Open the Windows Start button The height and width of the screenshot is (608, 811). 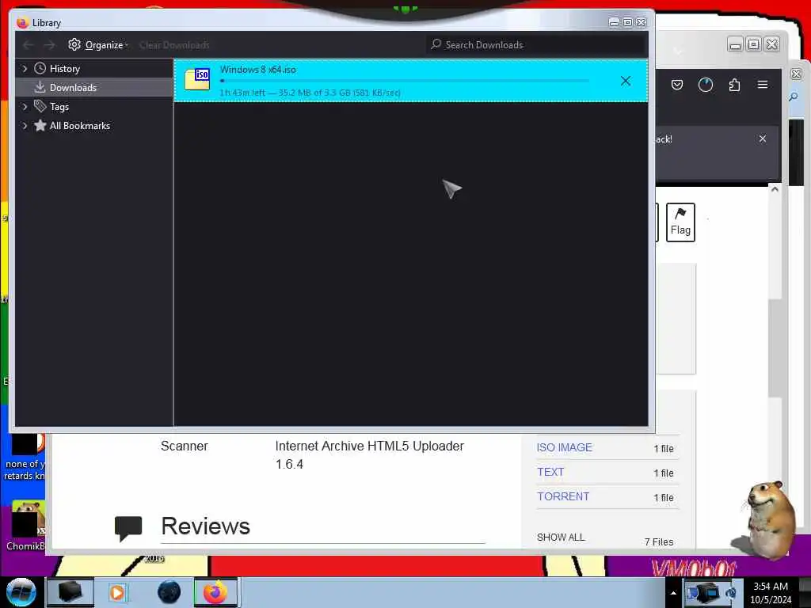pos(21,592)
